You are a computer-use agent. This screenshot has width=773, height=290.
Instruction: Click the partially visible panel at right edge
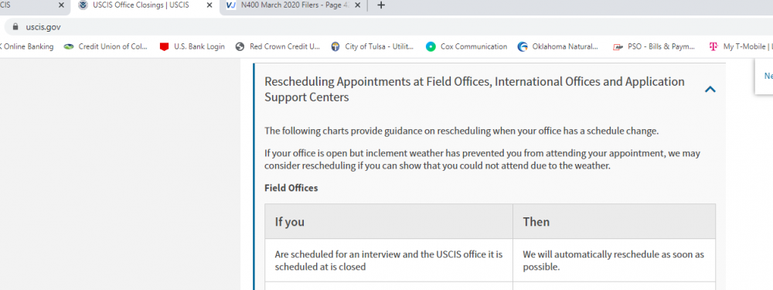coord(764,76)
